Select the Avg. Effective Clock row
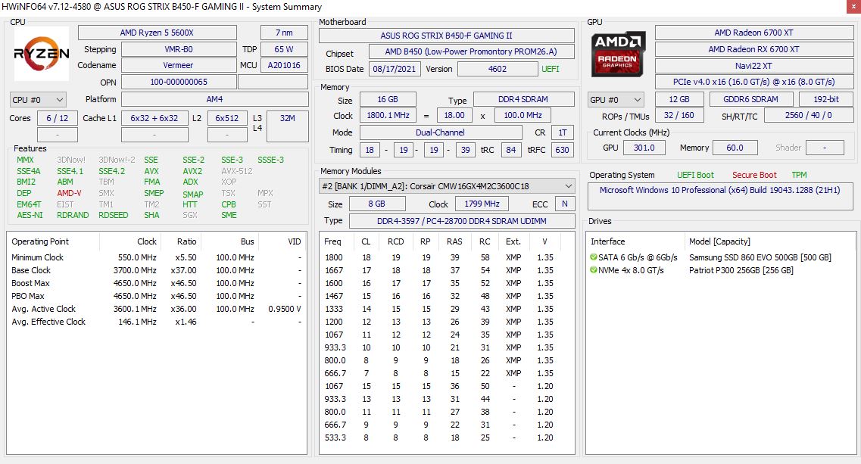 pyautogui.click(x=157, y=322)
